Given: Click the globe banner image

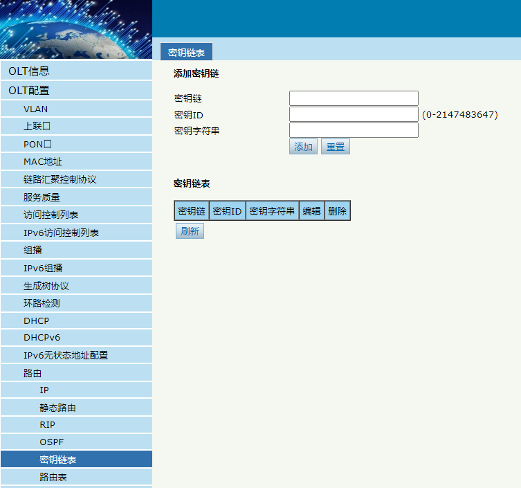Looking at the screenshot, I should click(76, 30).
